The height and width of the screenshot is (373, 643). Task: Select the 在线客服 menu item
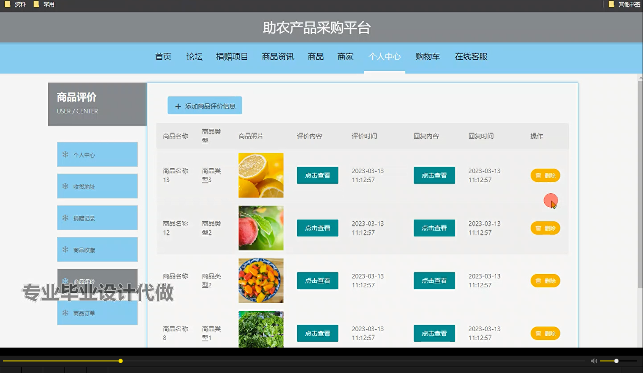[471, 56]
